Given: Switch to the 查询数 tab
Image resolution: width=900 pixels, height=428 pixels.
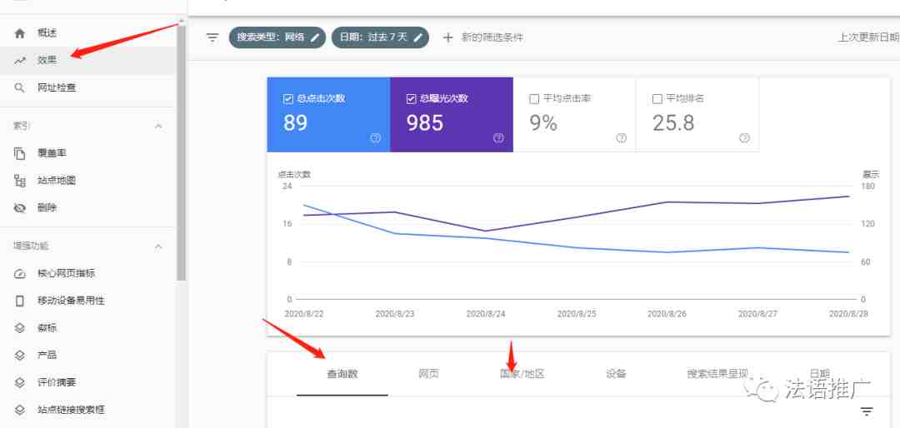Looking at the screenshot, I should 342,374.
